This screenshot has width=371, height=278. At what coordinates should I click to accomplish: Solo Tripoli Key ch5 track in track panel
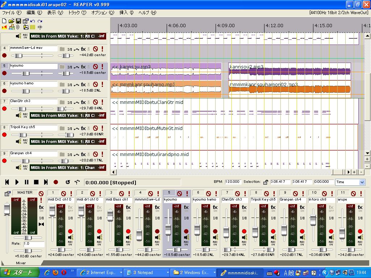point(102,128)
